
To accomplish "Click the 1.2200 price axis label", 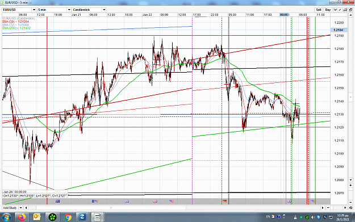I will point(339,23).
